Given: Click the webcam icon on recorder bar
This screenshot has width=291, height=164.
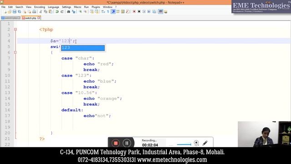Looking at the screenshot, I should point(196,143).
